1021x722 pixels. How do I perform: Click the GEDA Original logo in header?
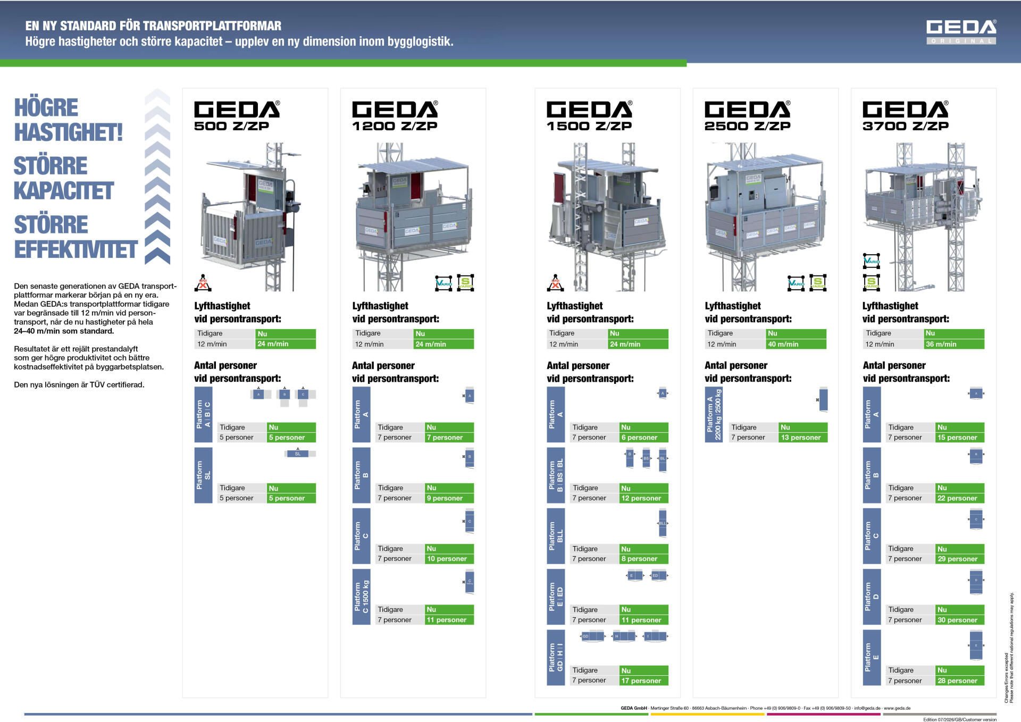pyautogui.click(x=961, y=32)
